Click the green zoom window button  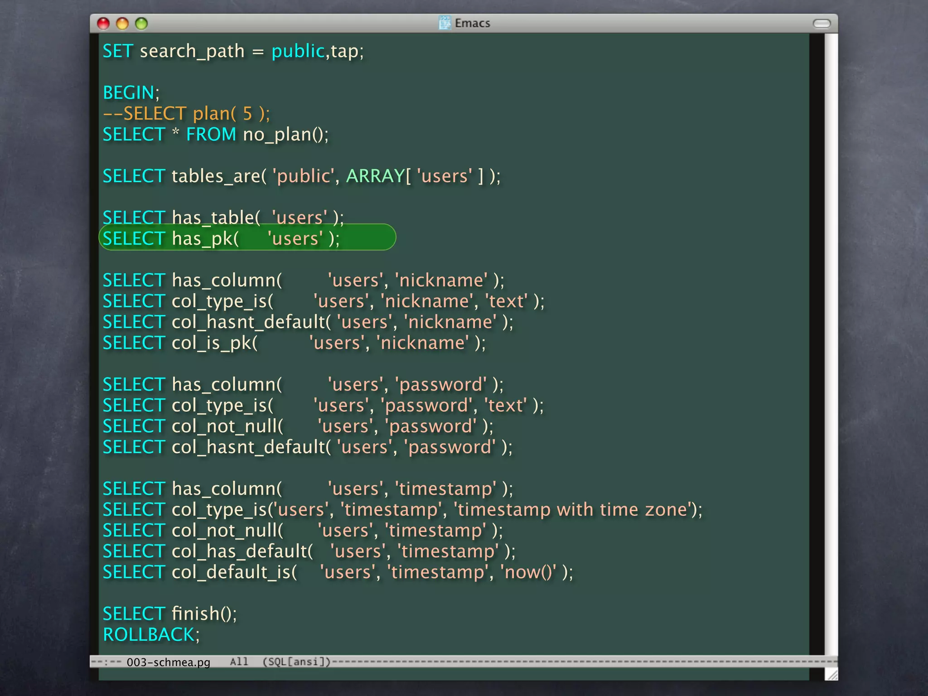[141, 24]
